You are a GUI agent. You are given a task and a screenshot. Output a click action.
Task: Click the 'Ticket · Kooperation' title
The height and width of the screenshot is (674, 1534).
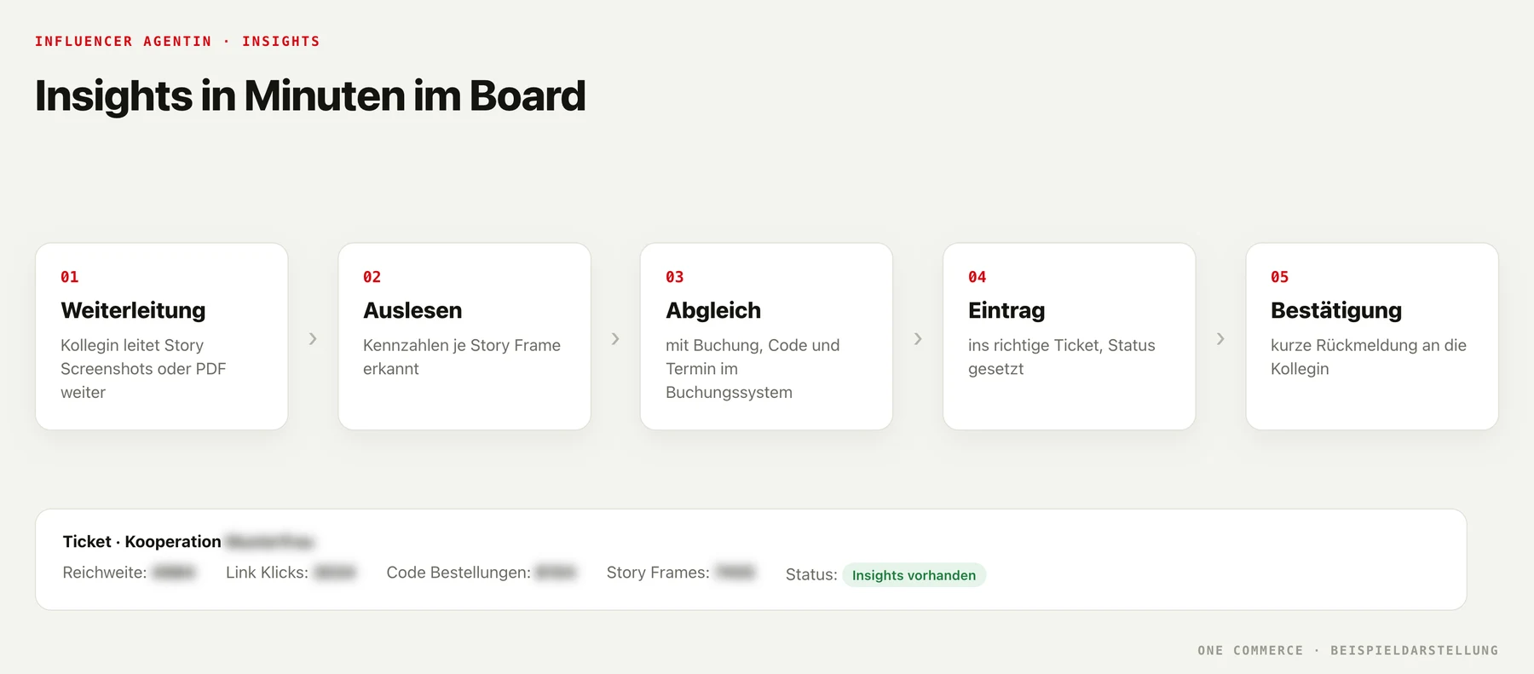pyautogui.click(x=141, y=541)
